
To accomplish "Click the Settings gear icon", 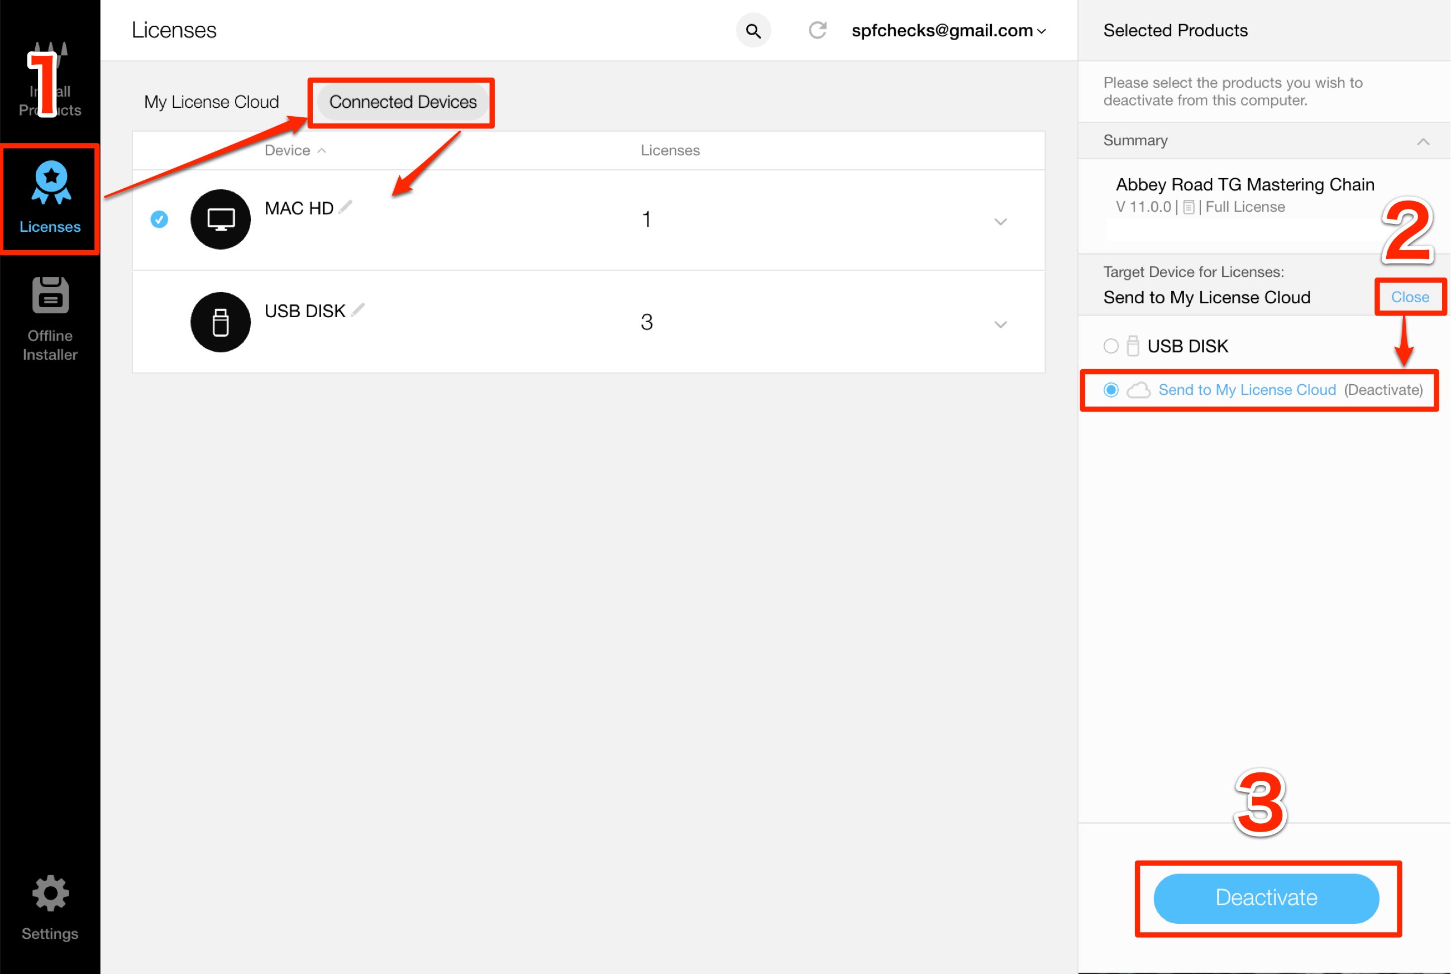I will click(49, 891).
